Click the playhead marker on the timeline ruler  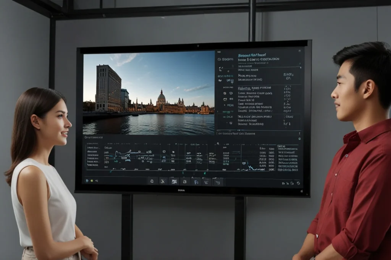point(218,144)
